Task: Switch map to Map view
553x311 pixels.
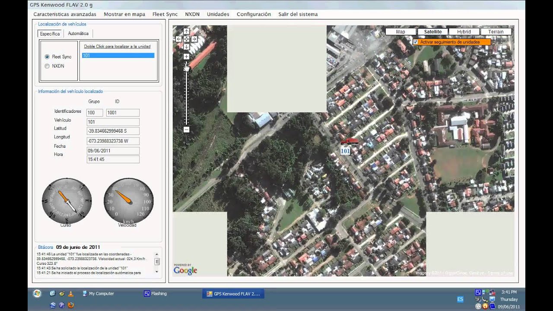Action: [x=400, y=32]
